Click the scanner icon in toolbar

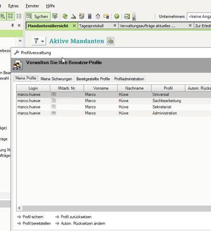pos(73,16)
